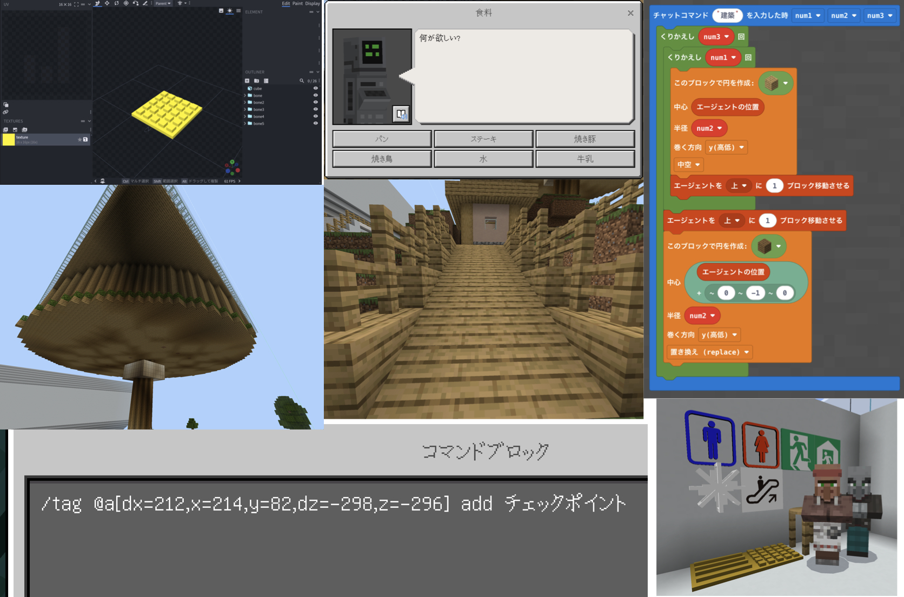Open the num3 dropdown in outer repeat block
The image size is (904, 597).
[x=716, y=37]
